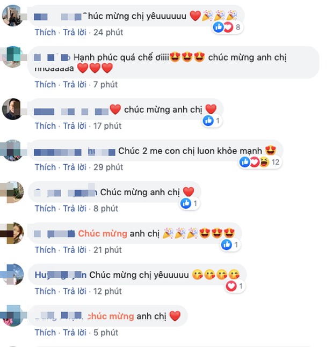Image resolution: width=333 pixels, height=347 pixels.
Task: Open the 12-reaction summary on khỏe mạnh comment
Action: point(259,162)
